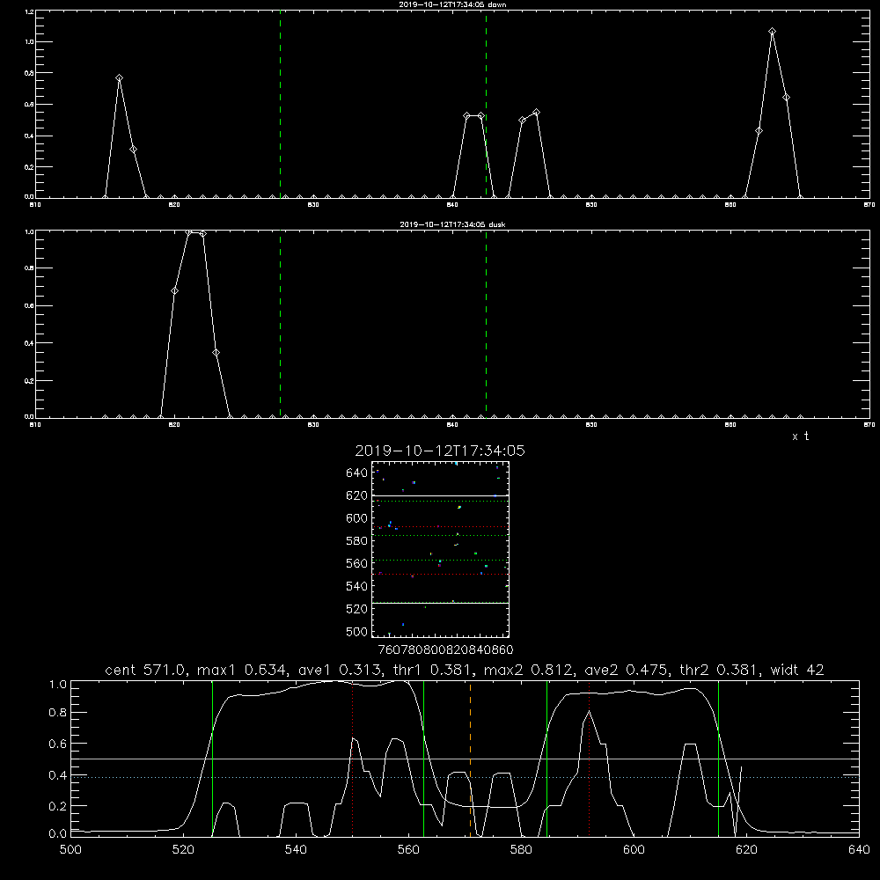880x880 pixels.
Task: Click the green vertical line near 615 in bottom plot
Action: (x=718, y=758)
